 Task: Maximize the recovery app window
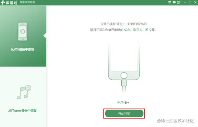tap(190, 2)
